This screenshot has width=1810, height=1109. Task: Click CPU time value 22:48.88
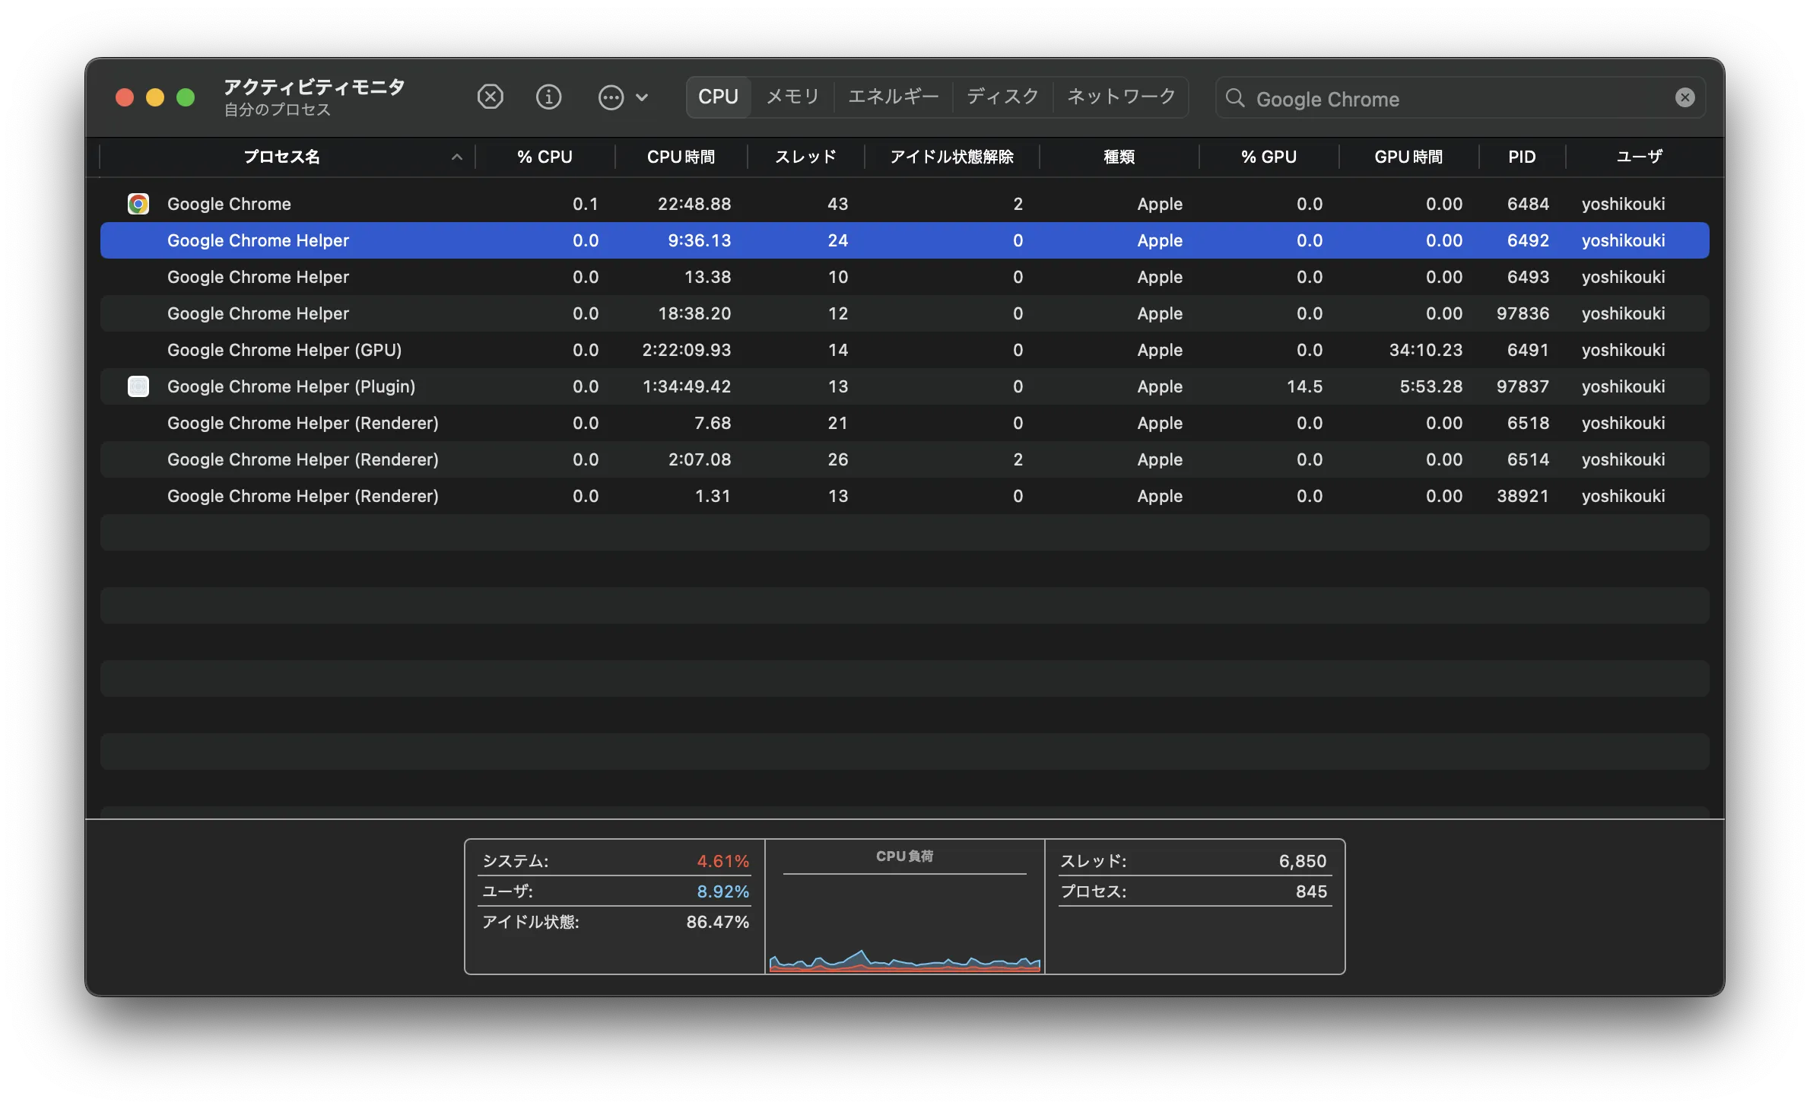click(x=694, y=204)
